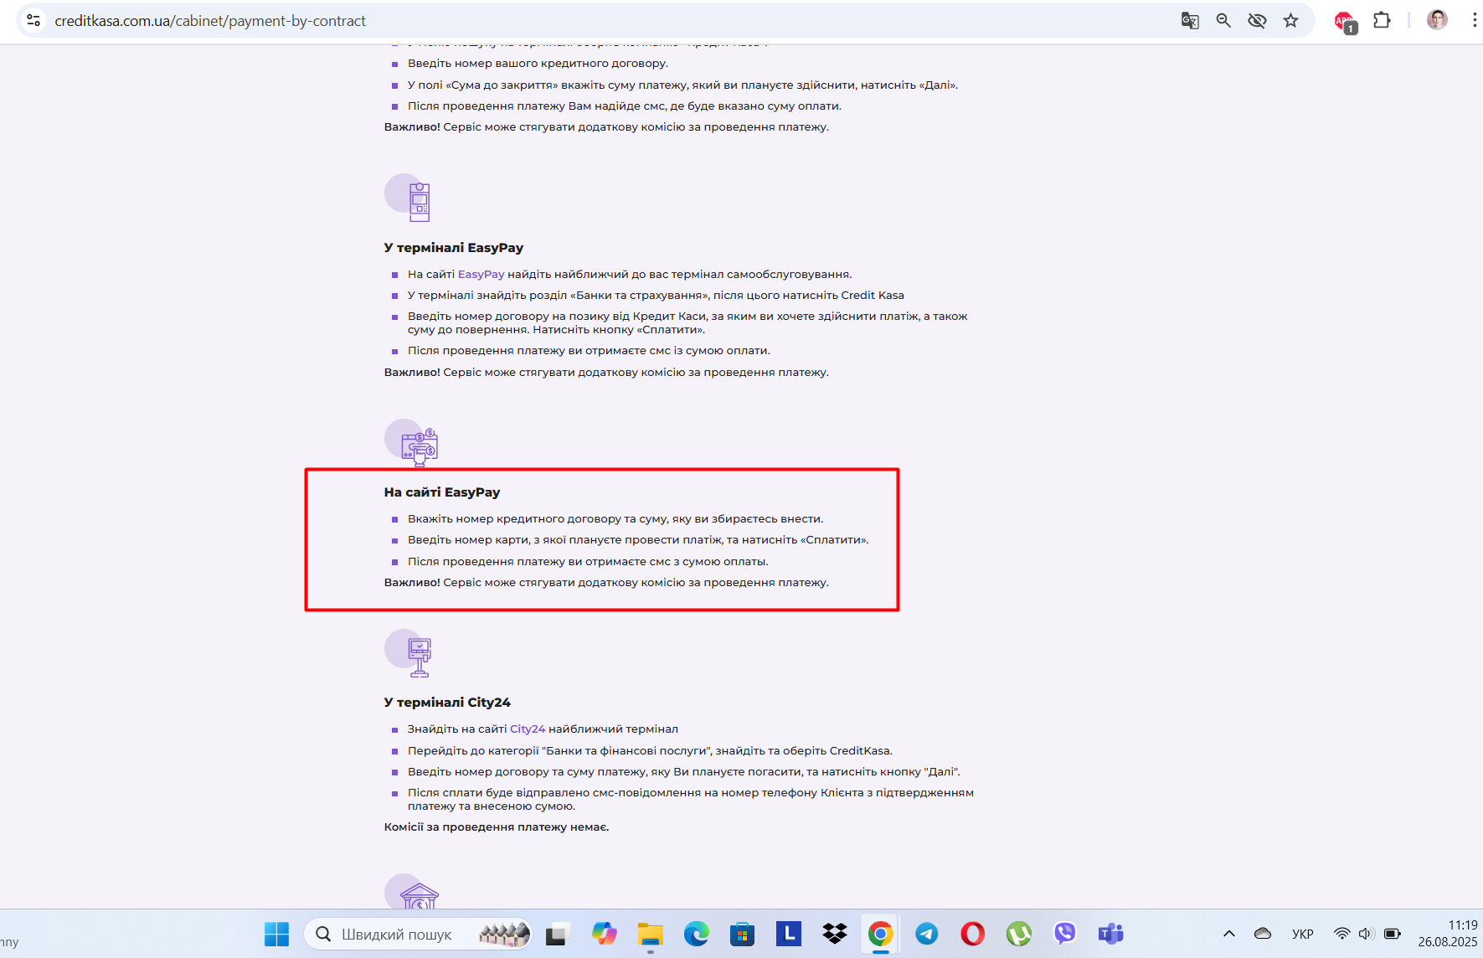This screenshot has height=958, width=1483.
Task: Open the Windows Start menu
Action: coord(276,934)
